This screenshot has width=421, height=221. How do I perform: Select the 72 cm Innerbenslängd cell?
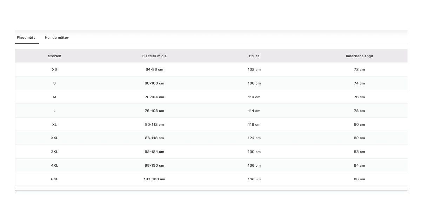(x=359, y=69)
